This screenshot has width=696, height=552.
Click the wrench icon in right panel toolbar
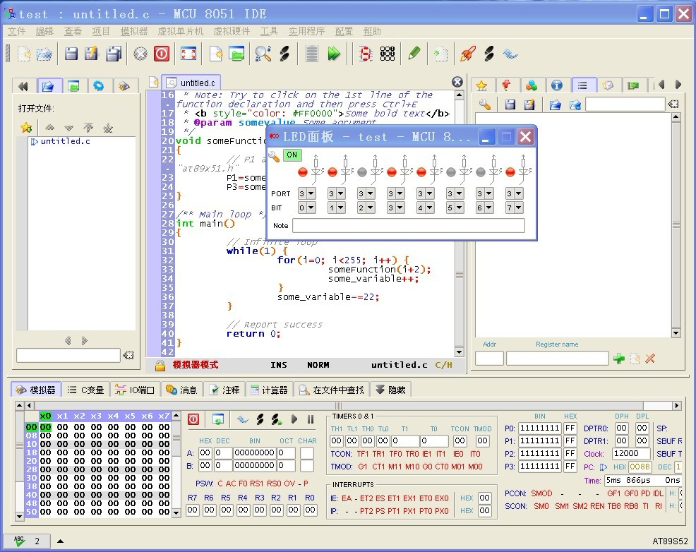pos(485,104)
